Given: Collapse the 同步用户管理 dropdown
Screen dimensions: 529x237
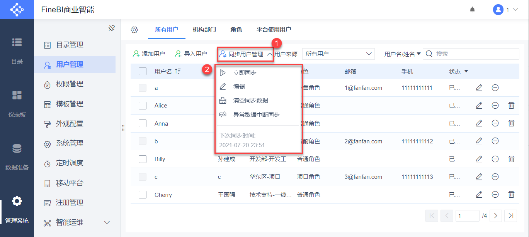Looking at the screenshot, I should click(x=246, y=54).
